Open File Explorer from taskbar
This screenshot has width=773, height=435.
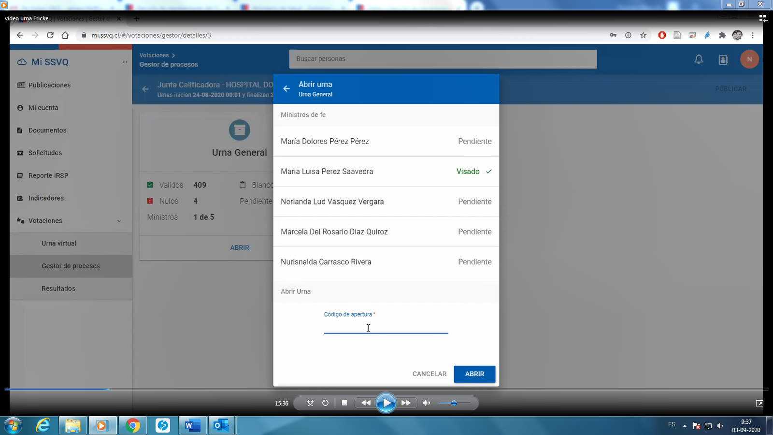click(x=73, y=426)
